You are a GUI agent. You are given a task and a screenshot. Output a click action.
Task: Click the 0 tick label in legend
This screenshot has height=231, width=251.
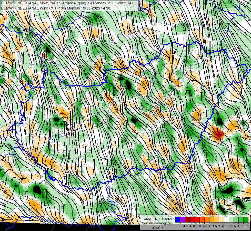point(229,226)
